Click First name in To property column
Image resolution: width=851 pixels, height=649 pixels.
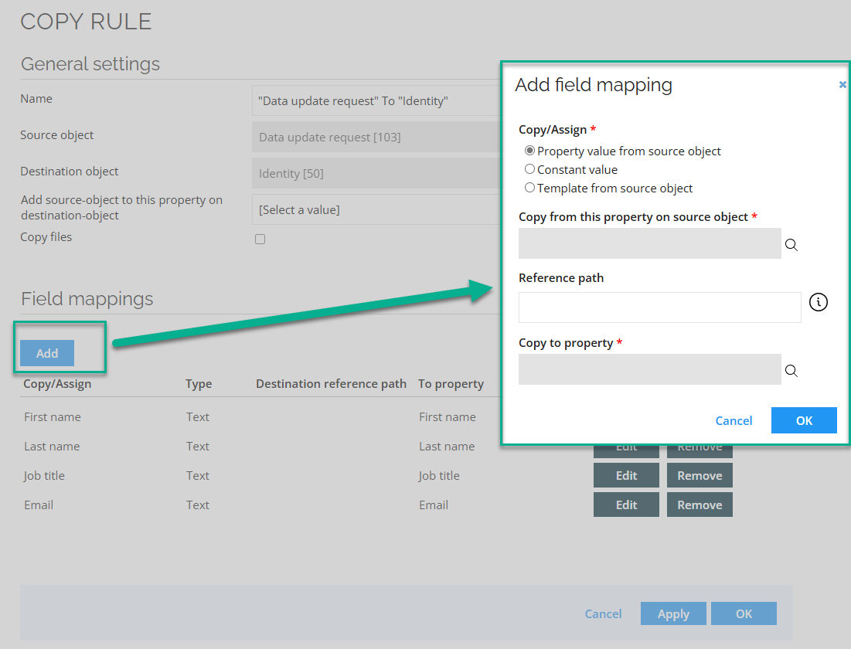448,416
